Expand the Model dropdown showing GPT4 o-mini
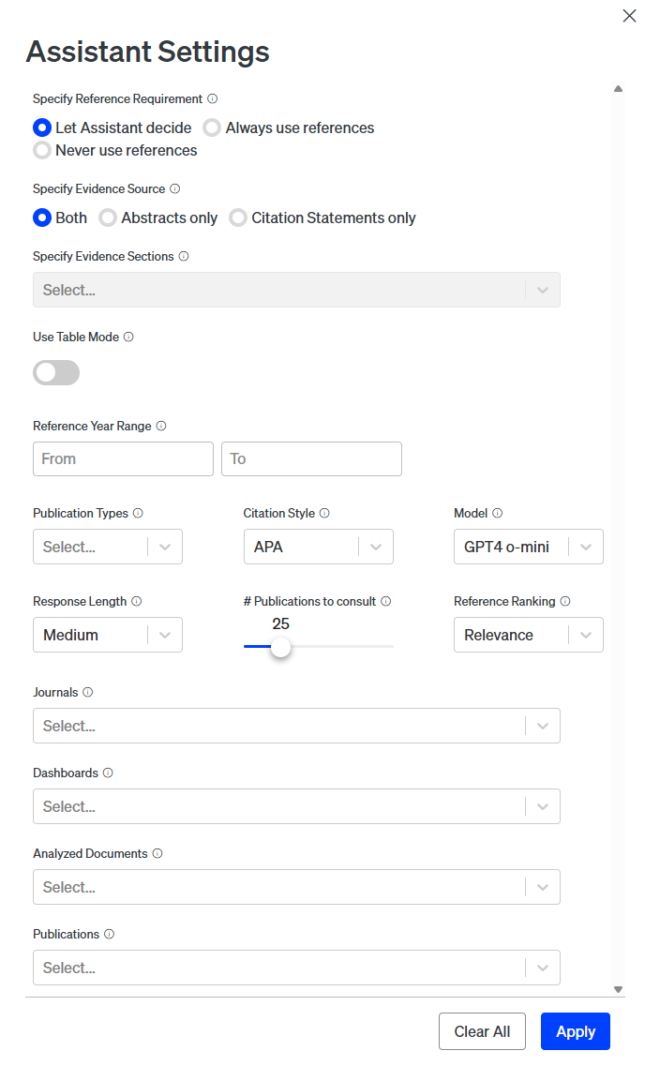Viewport: 645px width, 1066px height. pyautogui.click(x=528, y=547)
